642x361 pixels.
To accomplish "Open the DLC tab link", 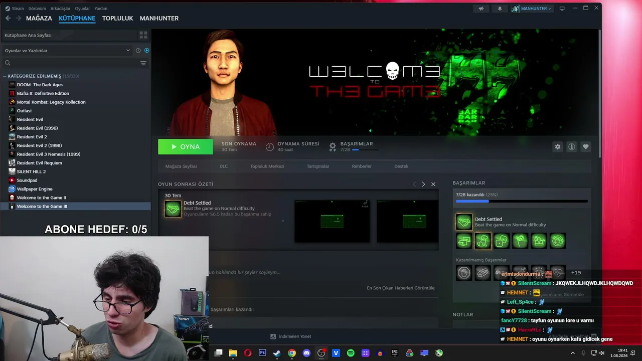I will 223,166.
